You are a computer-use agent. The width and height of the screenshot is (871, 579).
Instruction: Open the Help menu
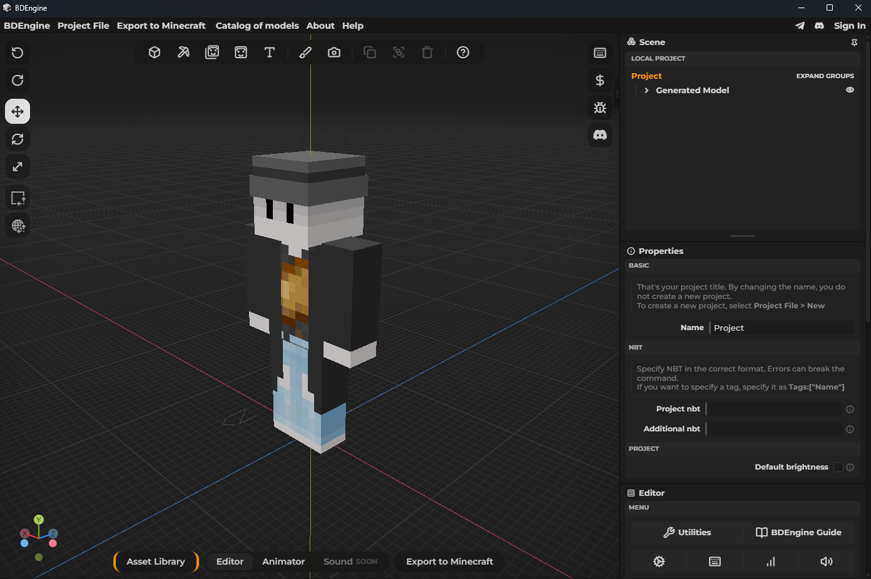353,26
